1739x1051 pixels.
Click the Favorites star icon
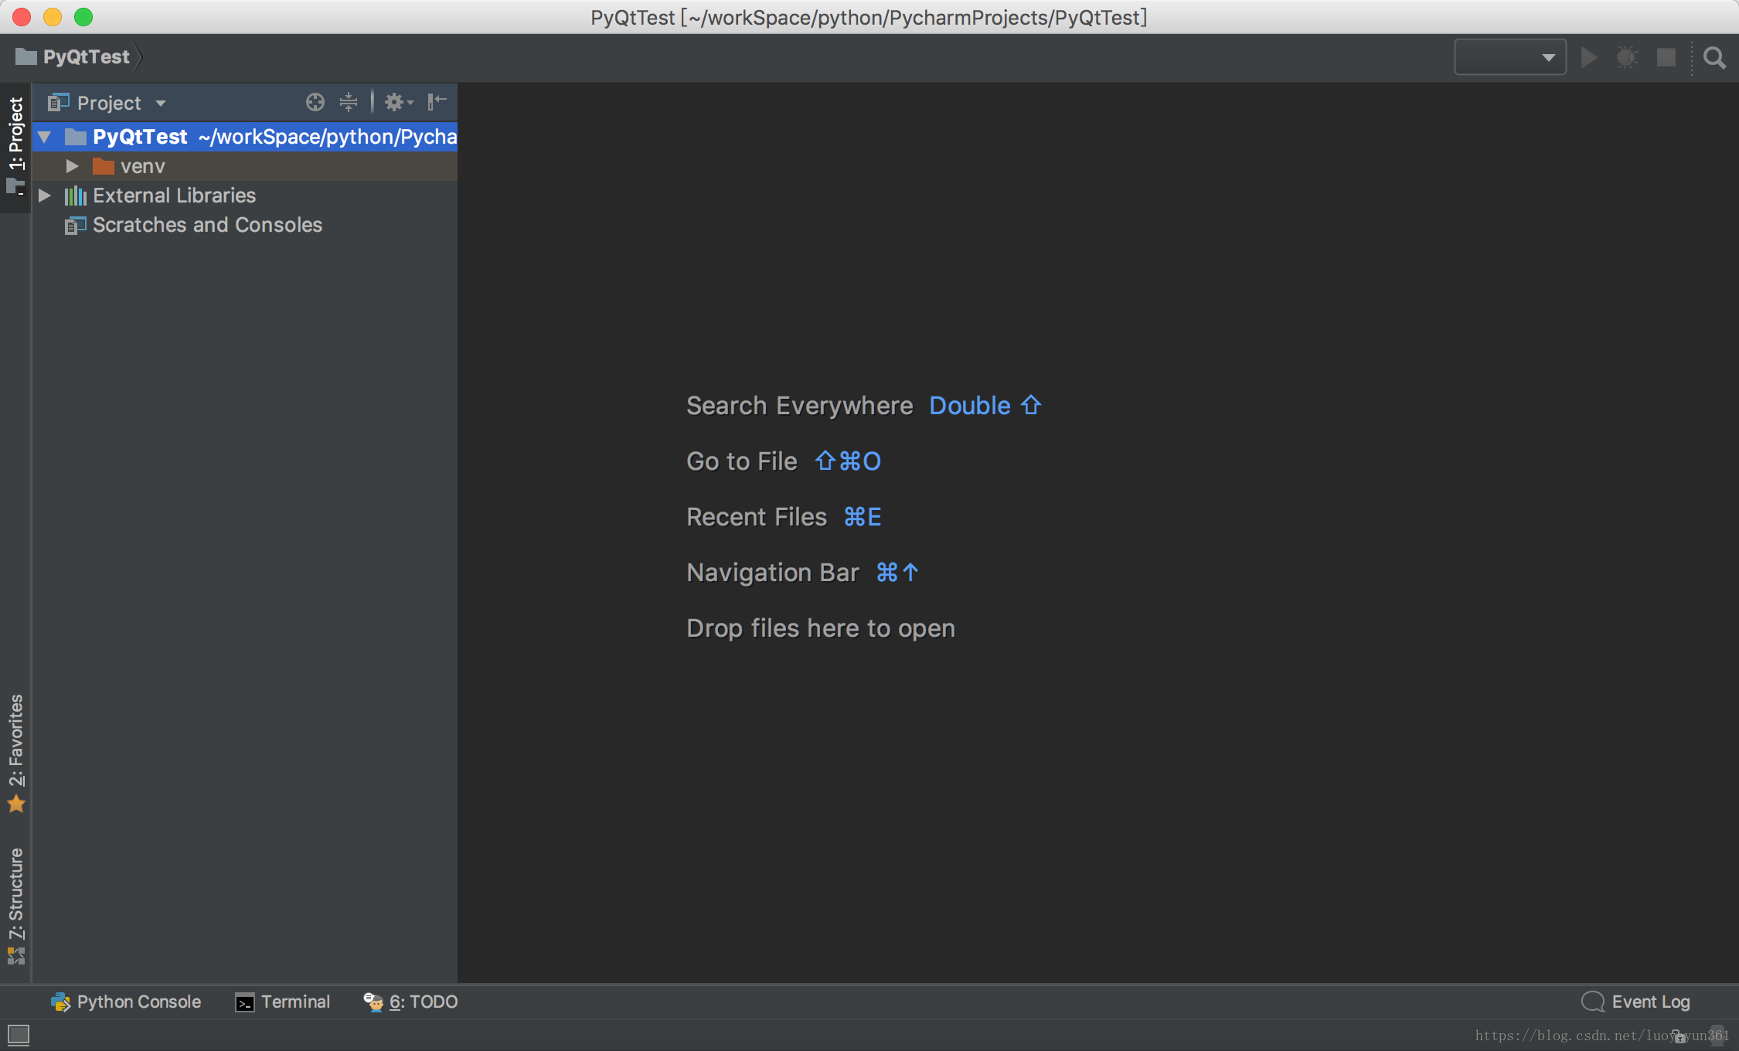click(x=16, y=804)
